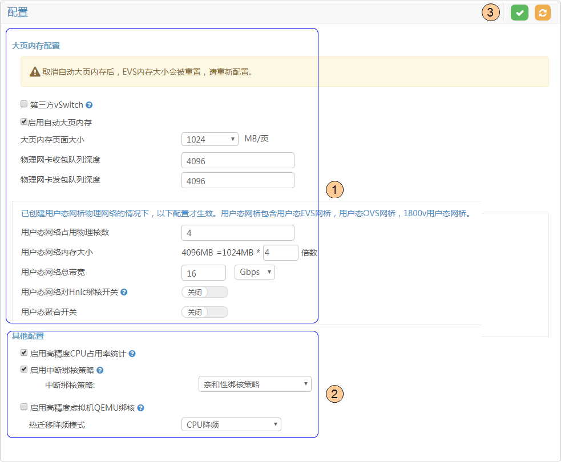
Task: Select the 用户态网络占用物理核数 input field
Action: coord(237,233)
